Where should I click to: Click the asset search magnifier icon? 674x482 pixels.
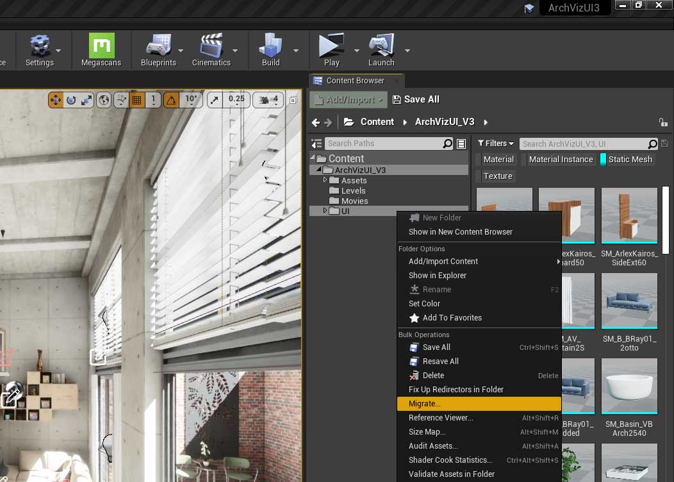tap(652, 144)
